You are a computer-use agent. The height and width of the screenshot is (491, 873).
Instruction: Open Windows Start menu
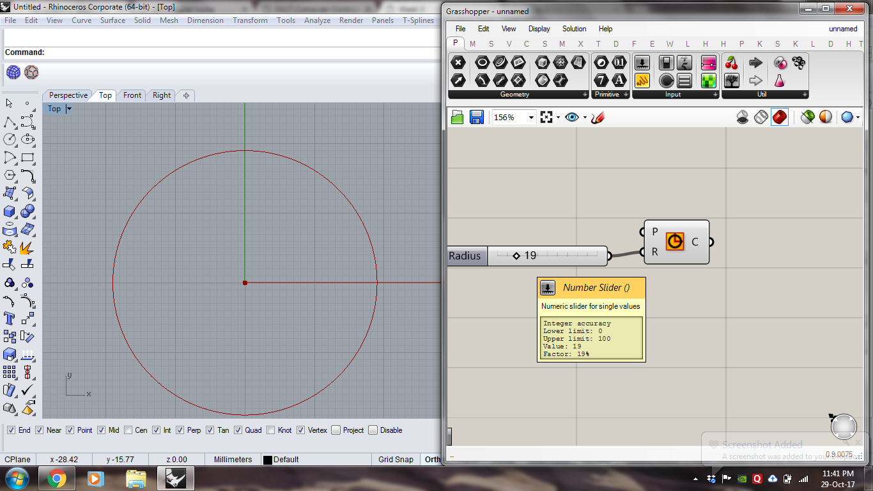pos(17,478)
